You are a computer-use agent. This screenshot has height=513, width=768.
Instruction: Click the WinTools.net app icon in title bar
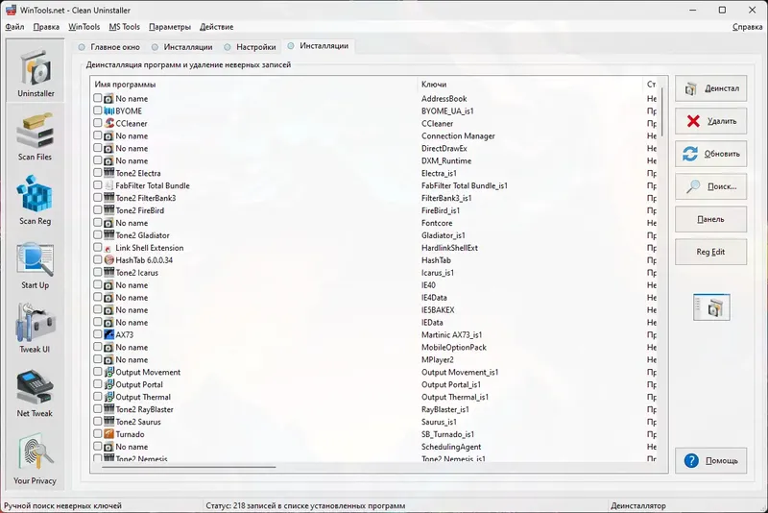(x=11, y=10)
